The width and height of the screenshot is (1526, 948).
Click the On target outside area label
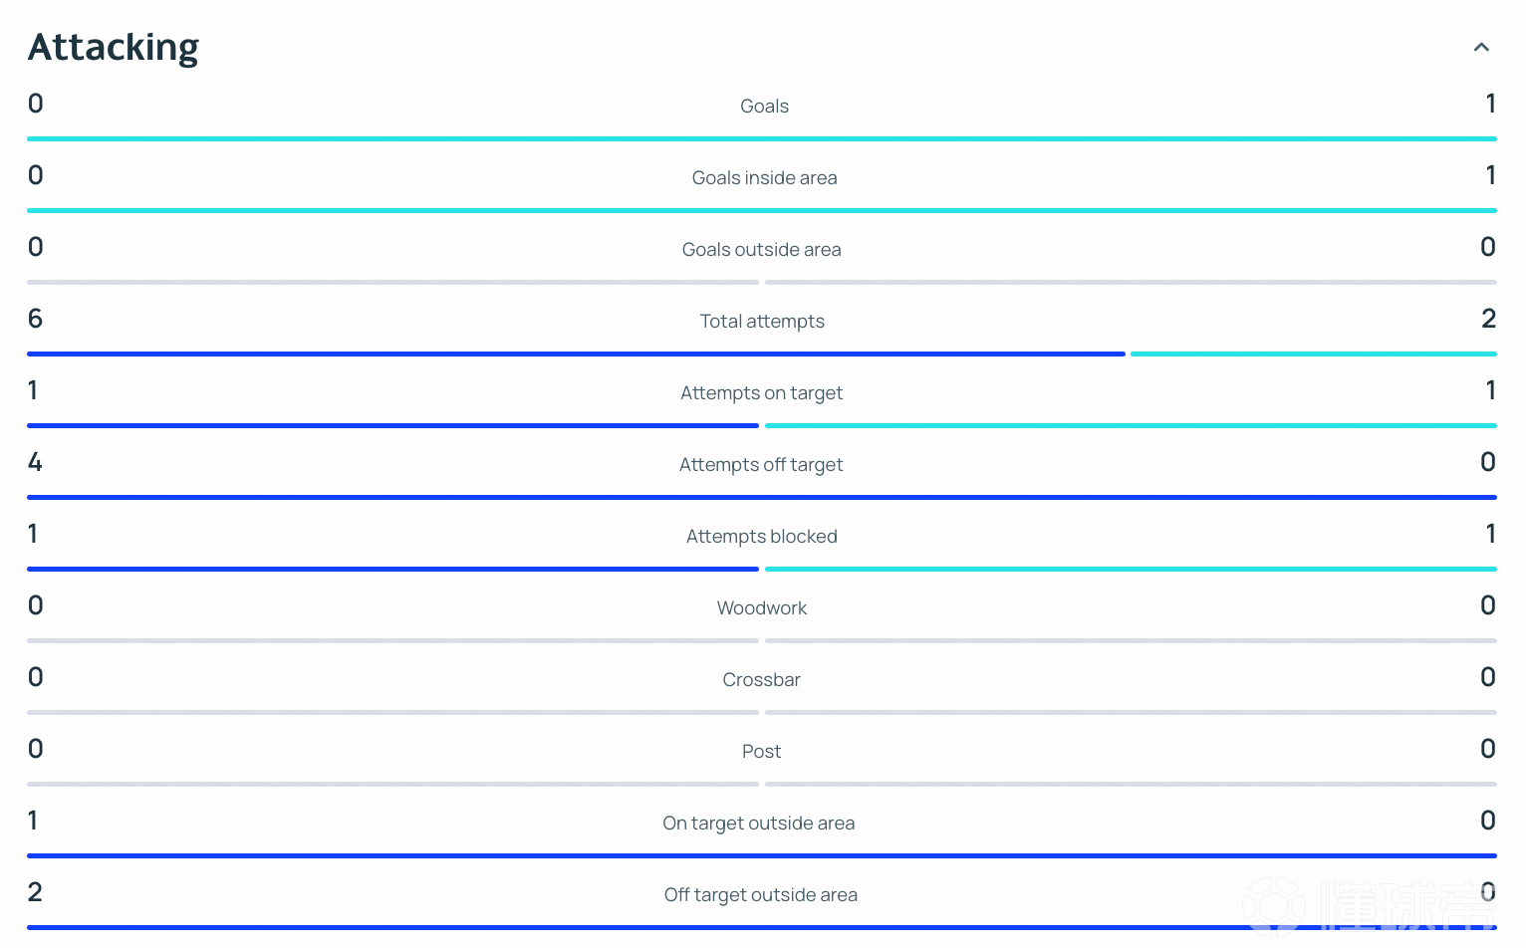[759, 824]
